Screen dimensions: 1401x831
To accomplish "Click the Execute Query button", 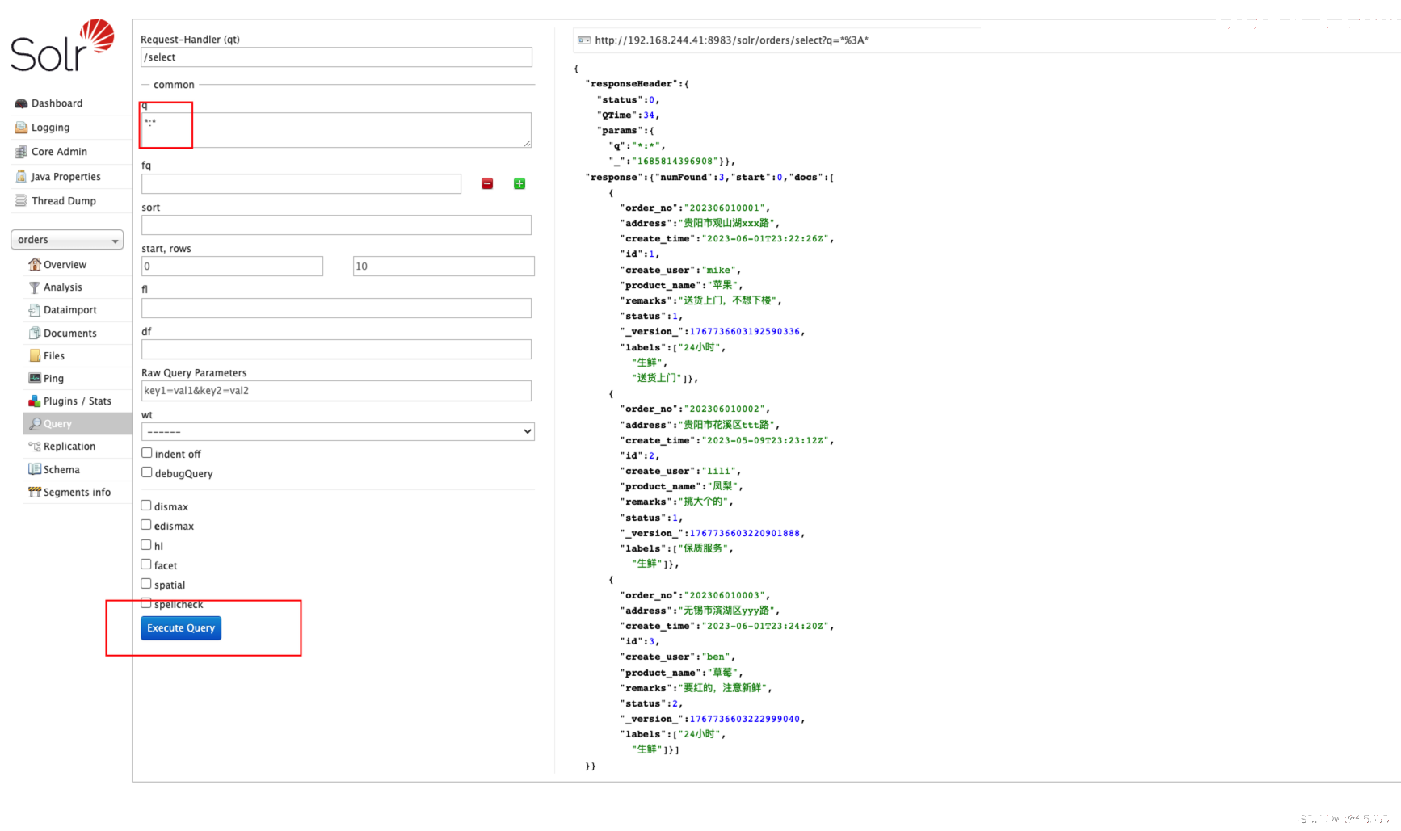I will point(181,628).
